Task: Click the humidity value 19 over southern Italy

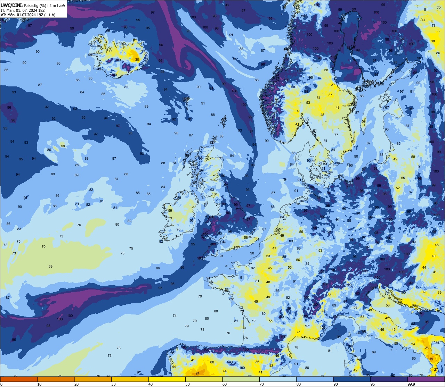Action: (x=431, y=359)
